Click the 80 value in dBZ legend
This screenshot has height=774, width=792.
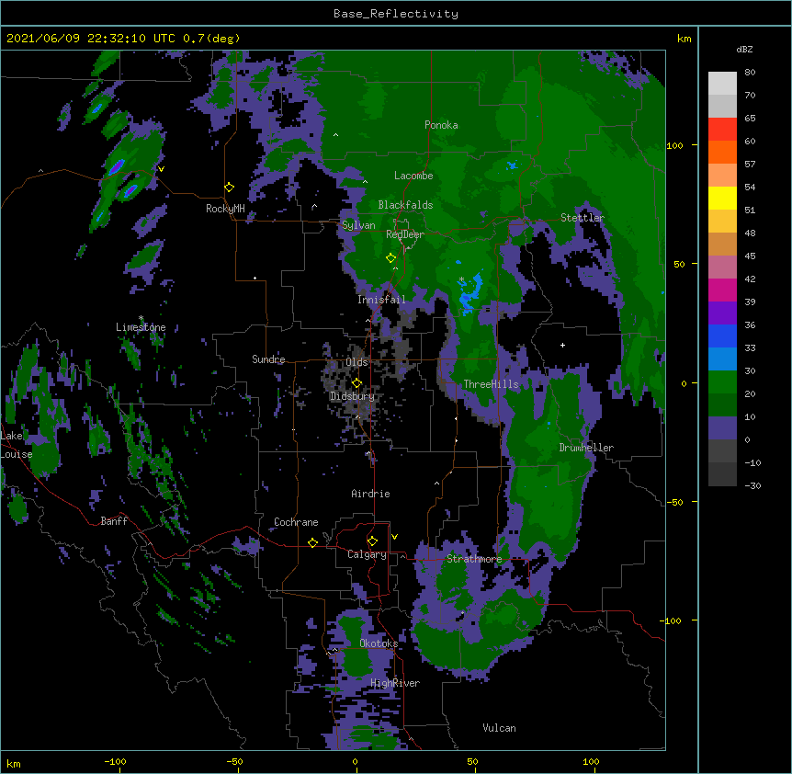[750, 73]
